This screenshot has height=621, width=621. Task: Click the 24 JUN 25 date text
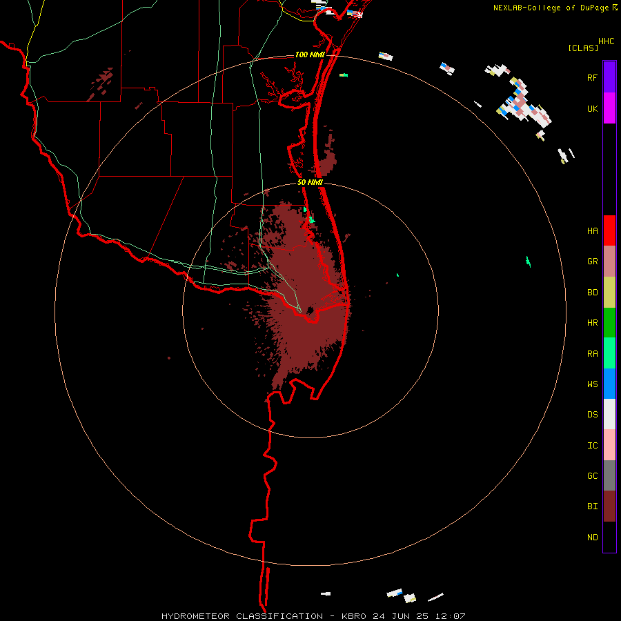coord(400,616)
